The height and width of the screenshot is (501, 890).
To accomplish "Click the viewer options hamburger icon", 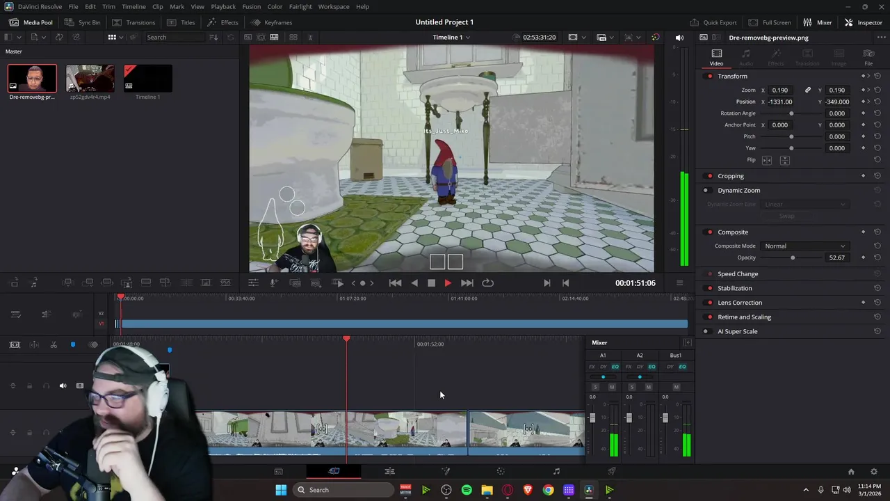I will click(679, 283).
